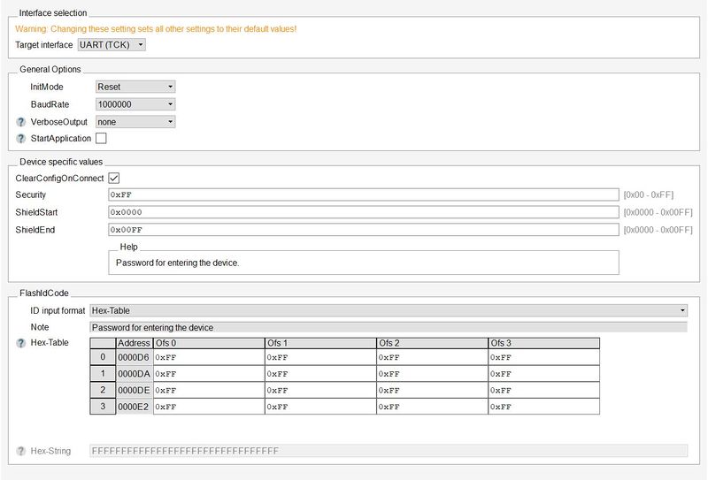Select Ofs 3 cell at address 0000E2
Viewport: 708px width, 480px height.
click(543, 407)
